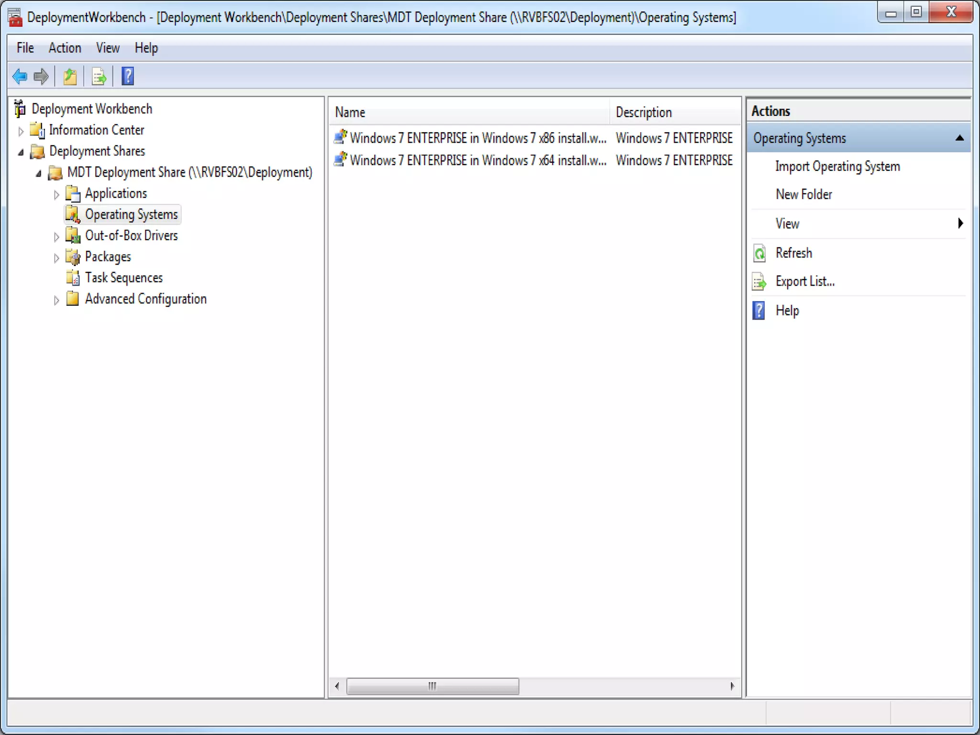This screenshot has width=980, height=735.
Task: Click the Out-of-Box Drivers node icon
Action: (73, 236)
